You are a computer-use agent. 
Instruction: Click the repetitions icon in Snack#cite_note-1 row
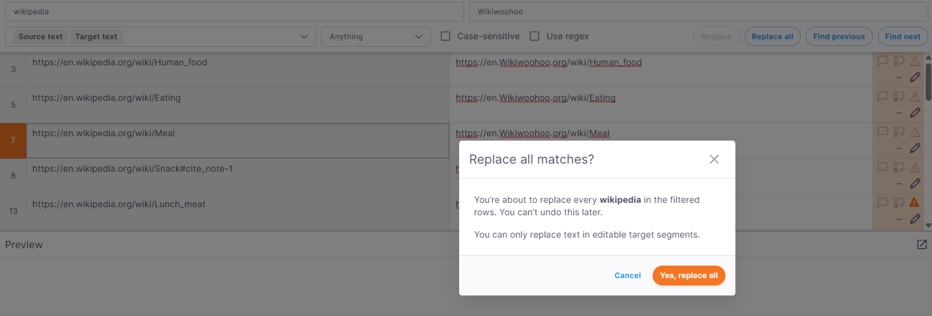(x=898, y=168)
